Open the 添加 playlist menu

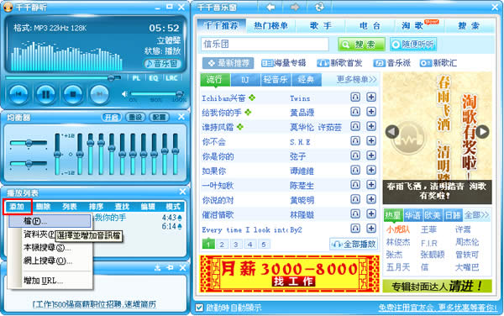tap(18, 207)
